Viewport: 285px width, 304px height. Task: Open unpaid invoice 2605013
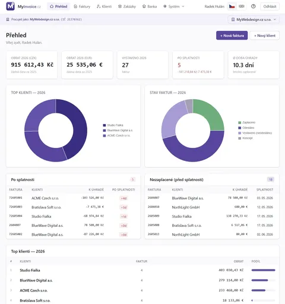154,234
